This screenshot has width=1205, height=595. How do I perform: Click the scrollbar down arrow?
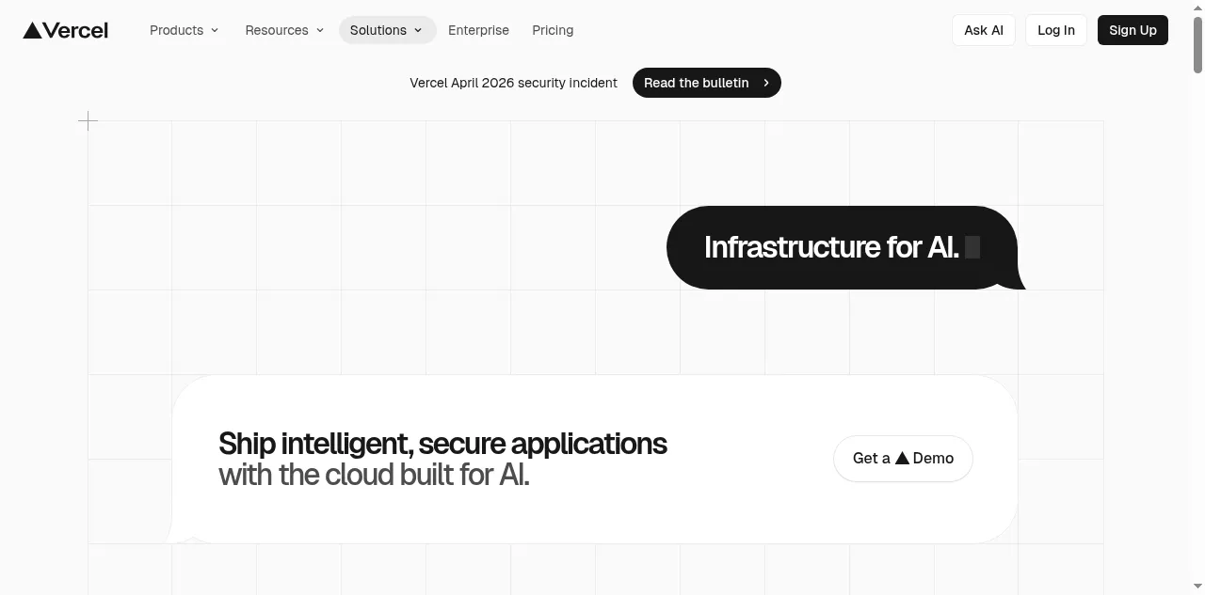(x=1197, y=587)
